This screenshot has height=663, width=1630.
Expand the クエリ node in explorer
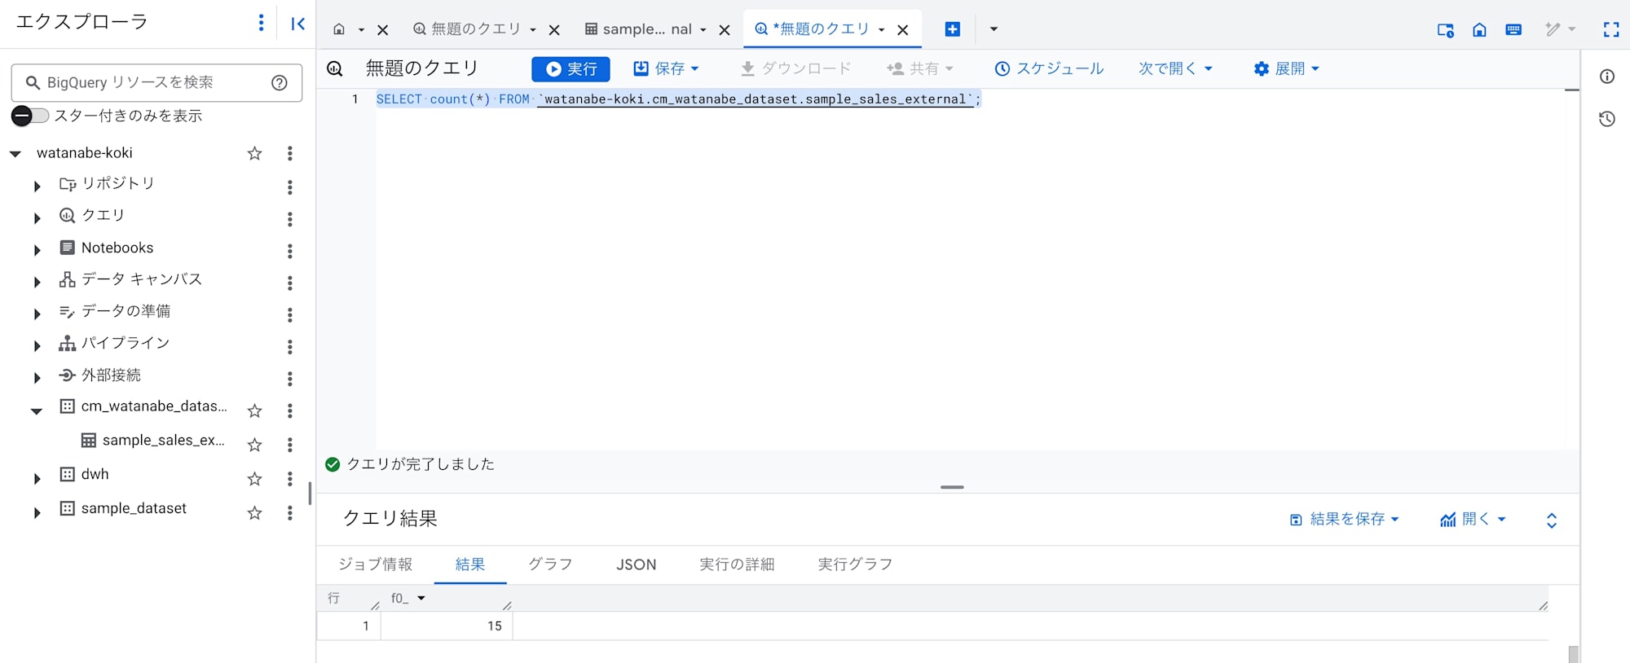point(37,218)
